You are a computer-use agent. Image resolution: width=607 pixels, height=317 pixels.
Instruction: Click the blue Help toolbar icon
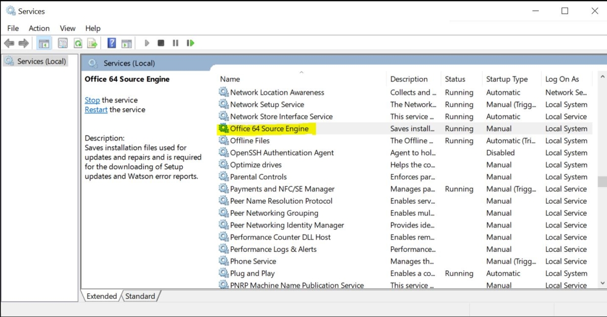pos(112,43)
